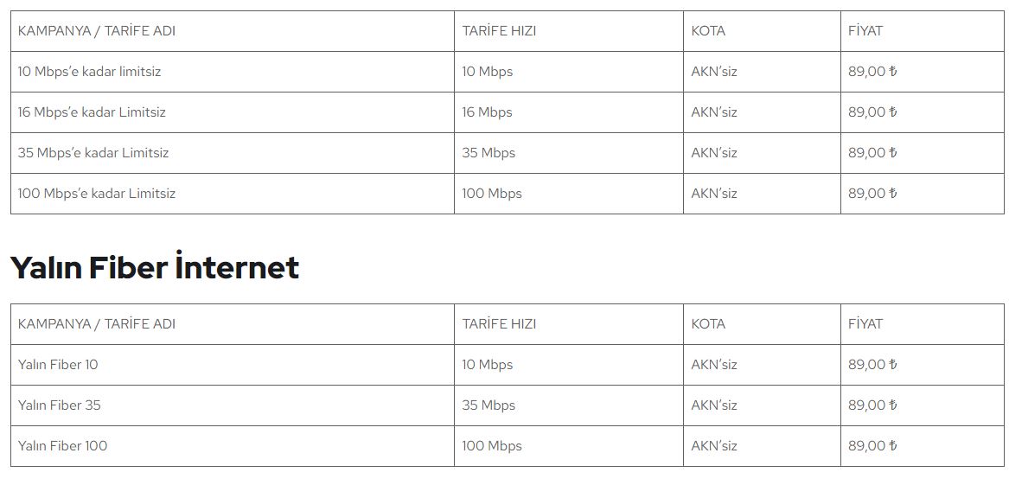Click the "Yalın Fiber 35" tariff name

pyautogui.click(x=59, y=405)
